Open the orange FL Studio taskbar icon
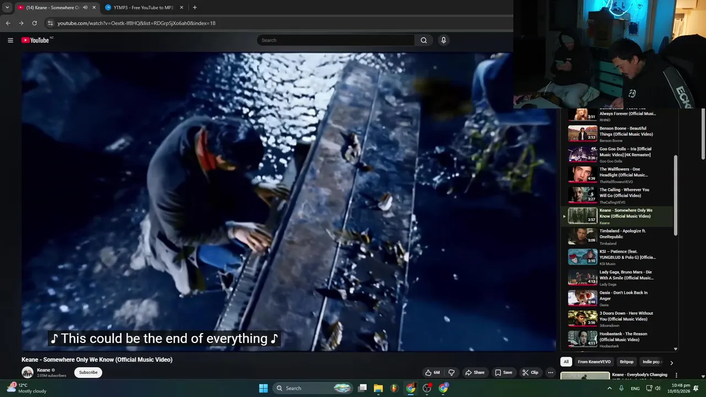The image size is (706, 397). tap(394, 388)
